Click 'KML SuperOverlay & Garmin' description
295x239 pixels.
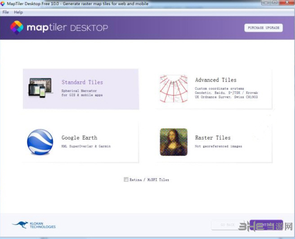click(86, 146)
